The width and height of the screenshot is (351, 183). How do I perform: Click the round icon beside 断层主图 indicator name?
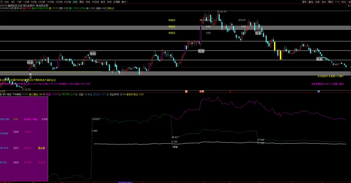37,6
